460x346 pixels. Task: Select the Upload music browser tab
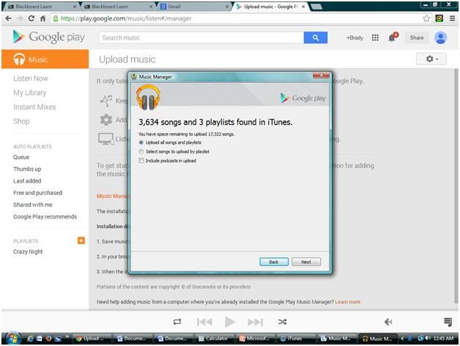pos(270,7)
